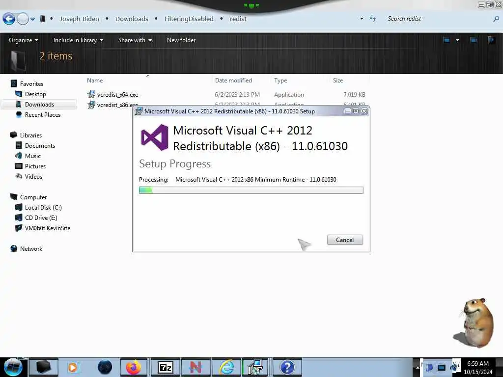Open Favorites in the navigation pane

tap(31, 83)
